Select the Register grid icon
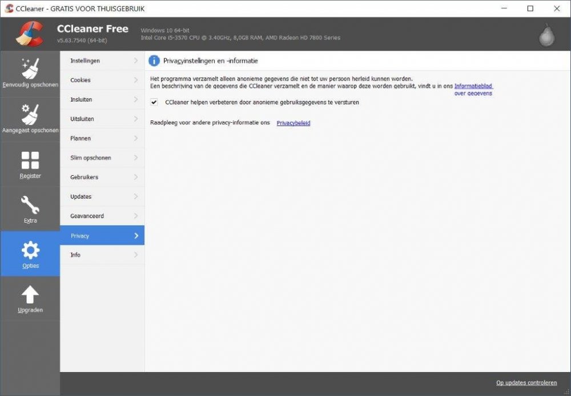 30,160
